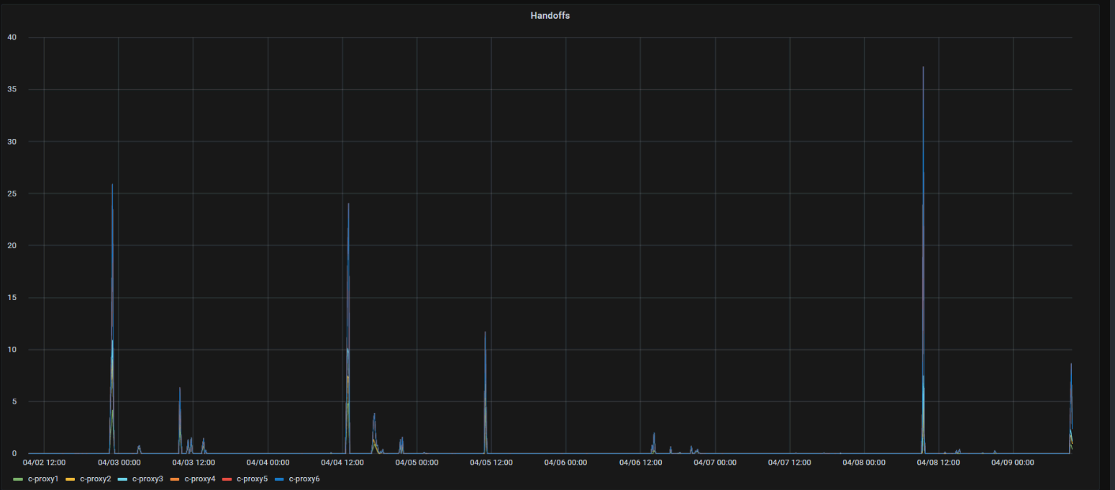Click the y-axis value 25
Viewport: 1115px width, 490px height.
click(12, 194)
